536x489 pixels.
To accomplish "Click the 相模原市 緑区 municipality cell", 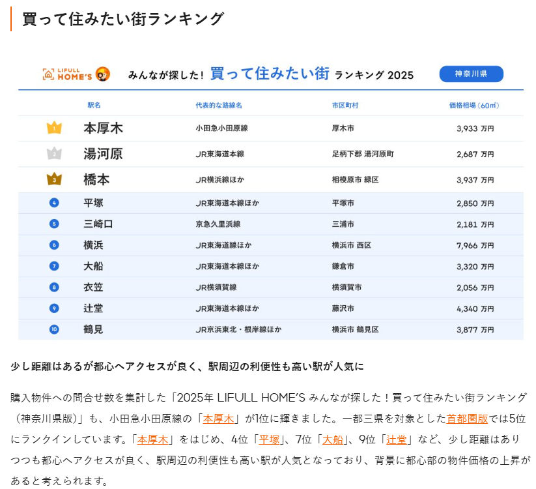I will tap(355, 180).
